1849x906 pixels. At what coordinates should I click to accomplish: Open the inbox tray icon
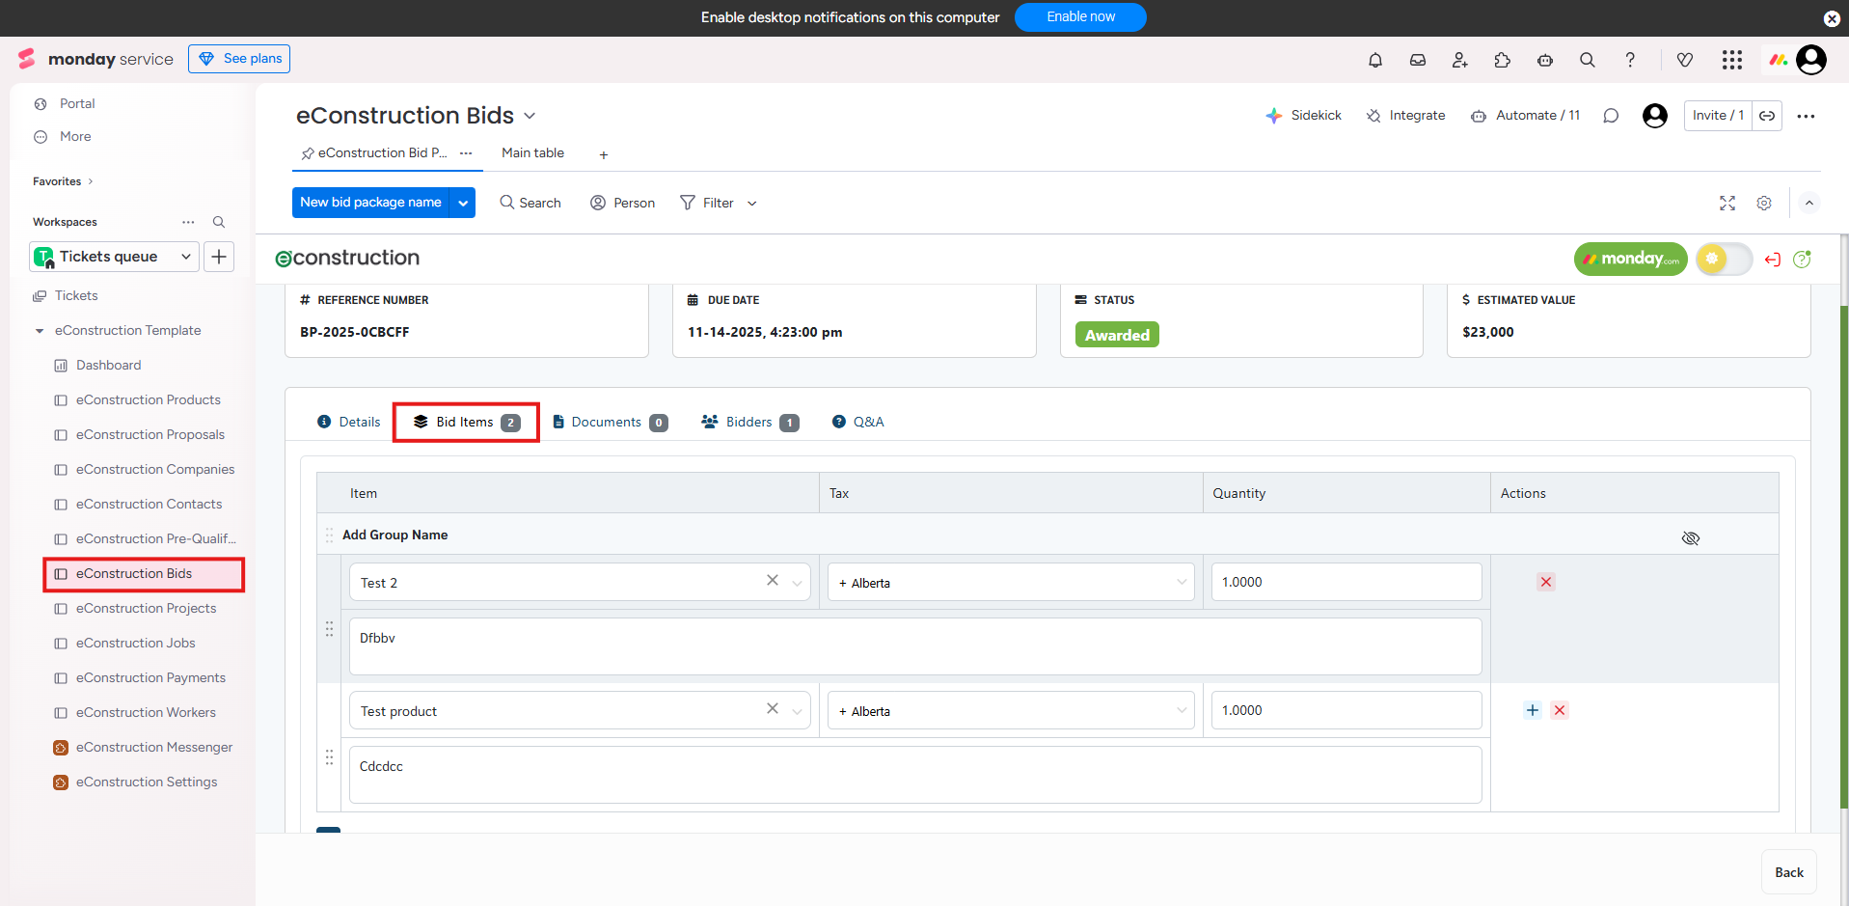[1417, 60]
